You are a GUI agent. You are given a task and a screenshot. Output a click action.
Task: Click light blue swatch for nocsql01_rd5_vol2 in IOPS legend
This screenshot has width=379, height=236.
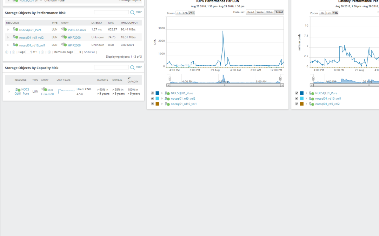(157, 98)
